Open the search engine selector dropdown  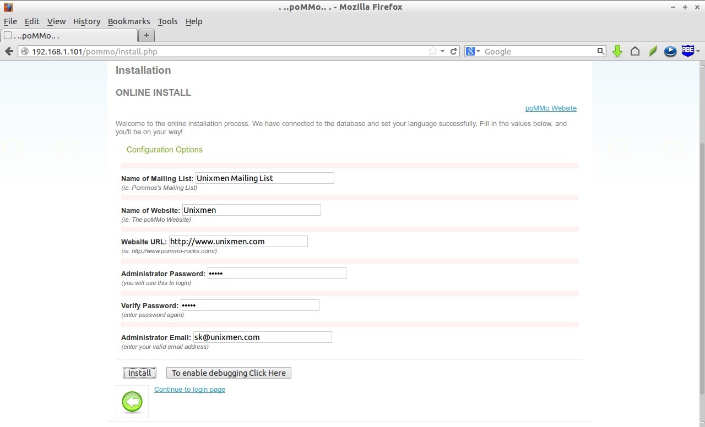coord(478,52)
